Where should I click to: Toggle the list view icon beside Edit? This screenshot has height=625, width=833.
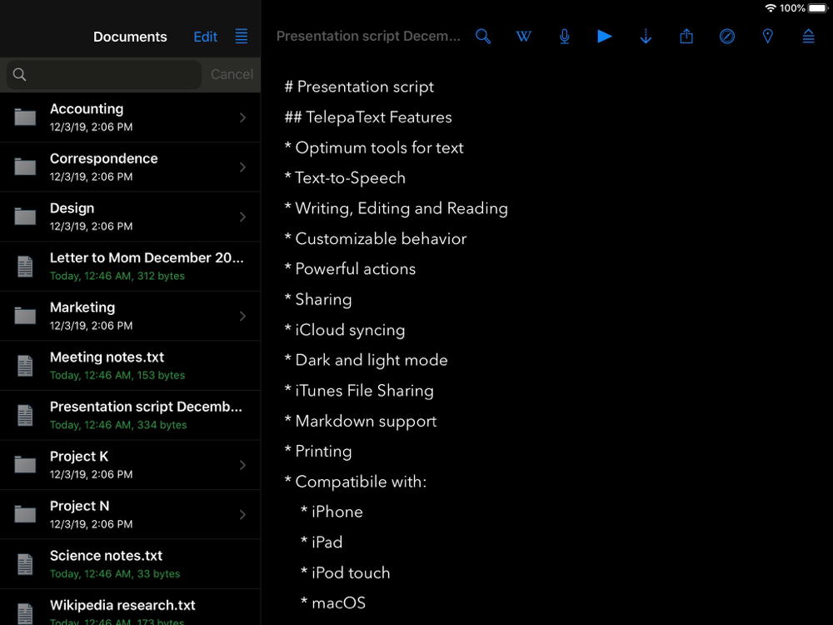pyautogui.click(x=242, y=36)
